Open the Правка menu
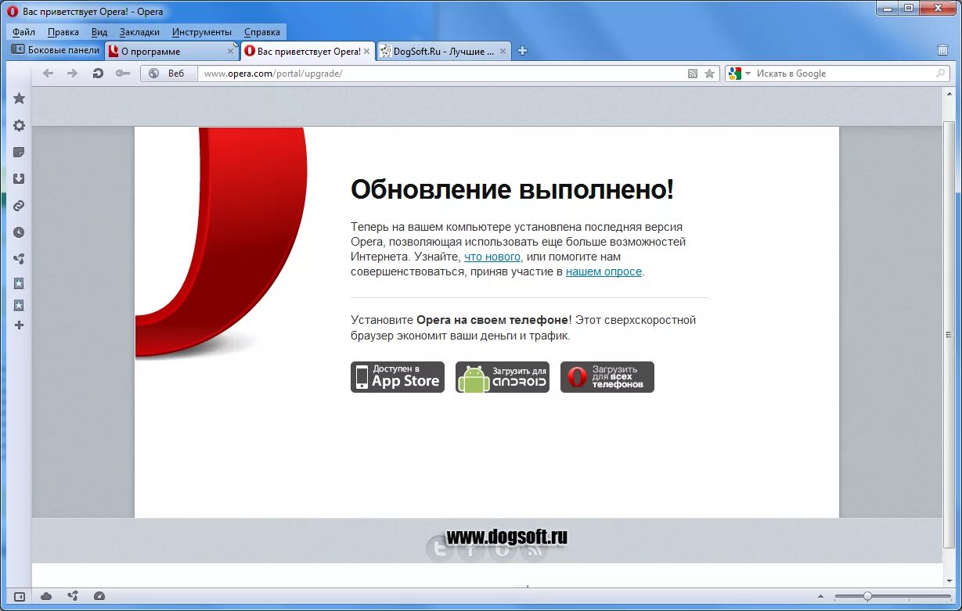Screen dimensions: 962x611 (63, 32)
